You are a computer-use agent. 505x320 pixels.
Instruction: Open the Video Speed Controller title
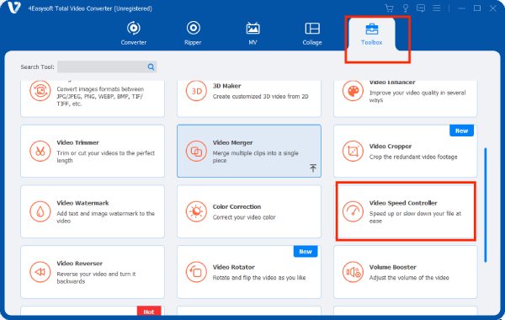tap(403, 203)
